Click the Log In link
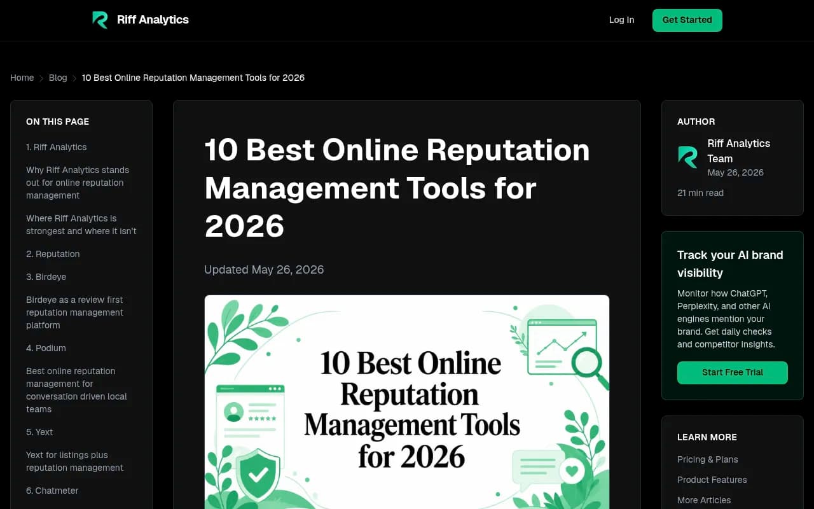The width and height of the screenshot is (814, 509). pos(621,20)
